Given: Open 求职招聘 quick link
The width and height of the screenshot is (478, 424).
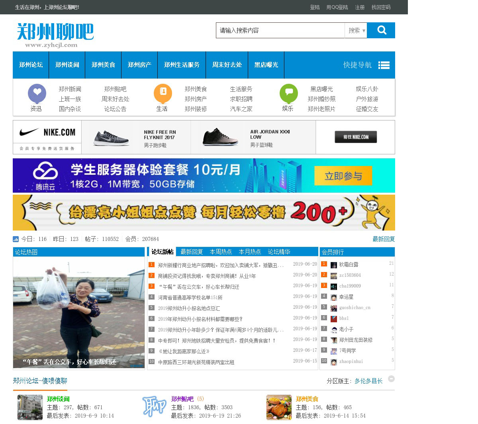Looking at the screenshot, I should coord(241,99).
